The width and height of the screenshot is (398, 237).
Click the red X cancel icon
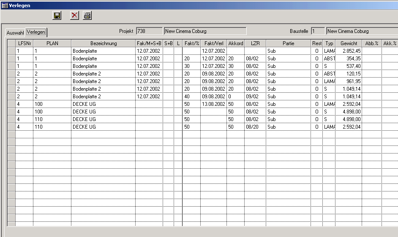[74, 16]
